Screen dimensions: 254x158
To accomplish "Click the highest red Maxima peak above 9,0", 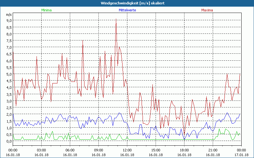I will coord(116,19).
